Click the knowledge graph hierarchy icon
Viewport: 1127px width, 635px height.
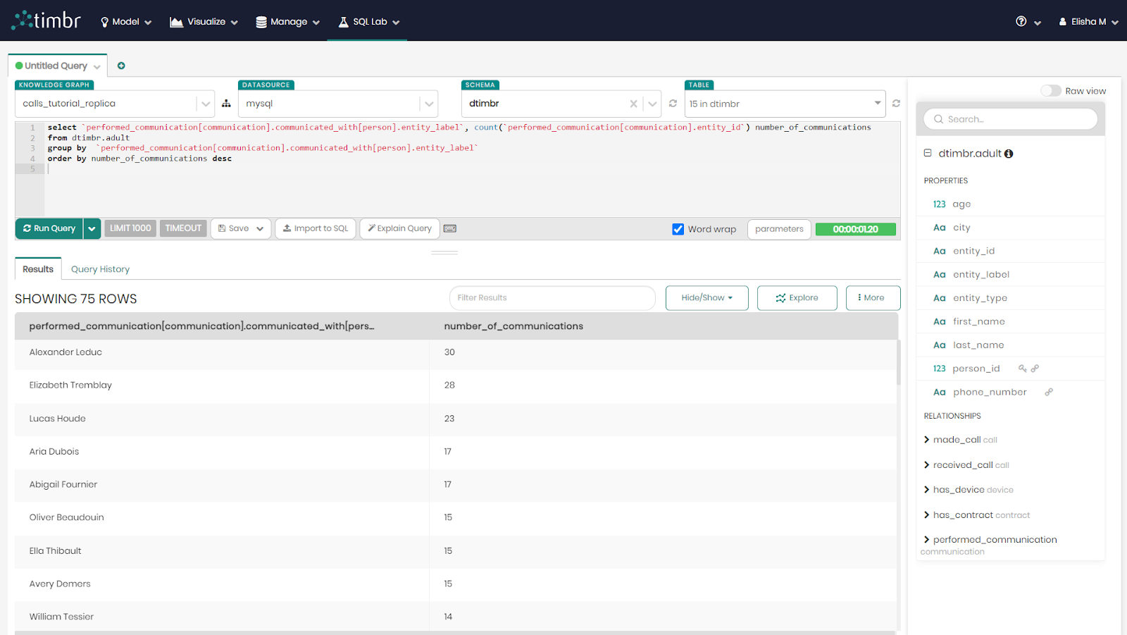pos(226,104)
